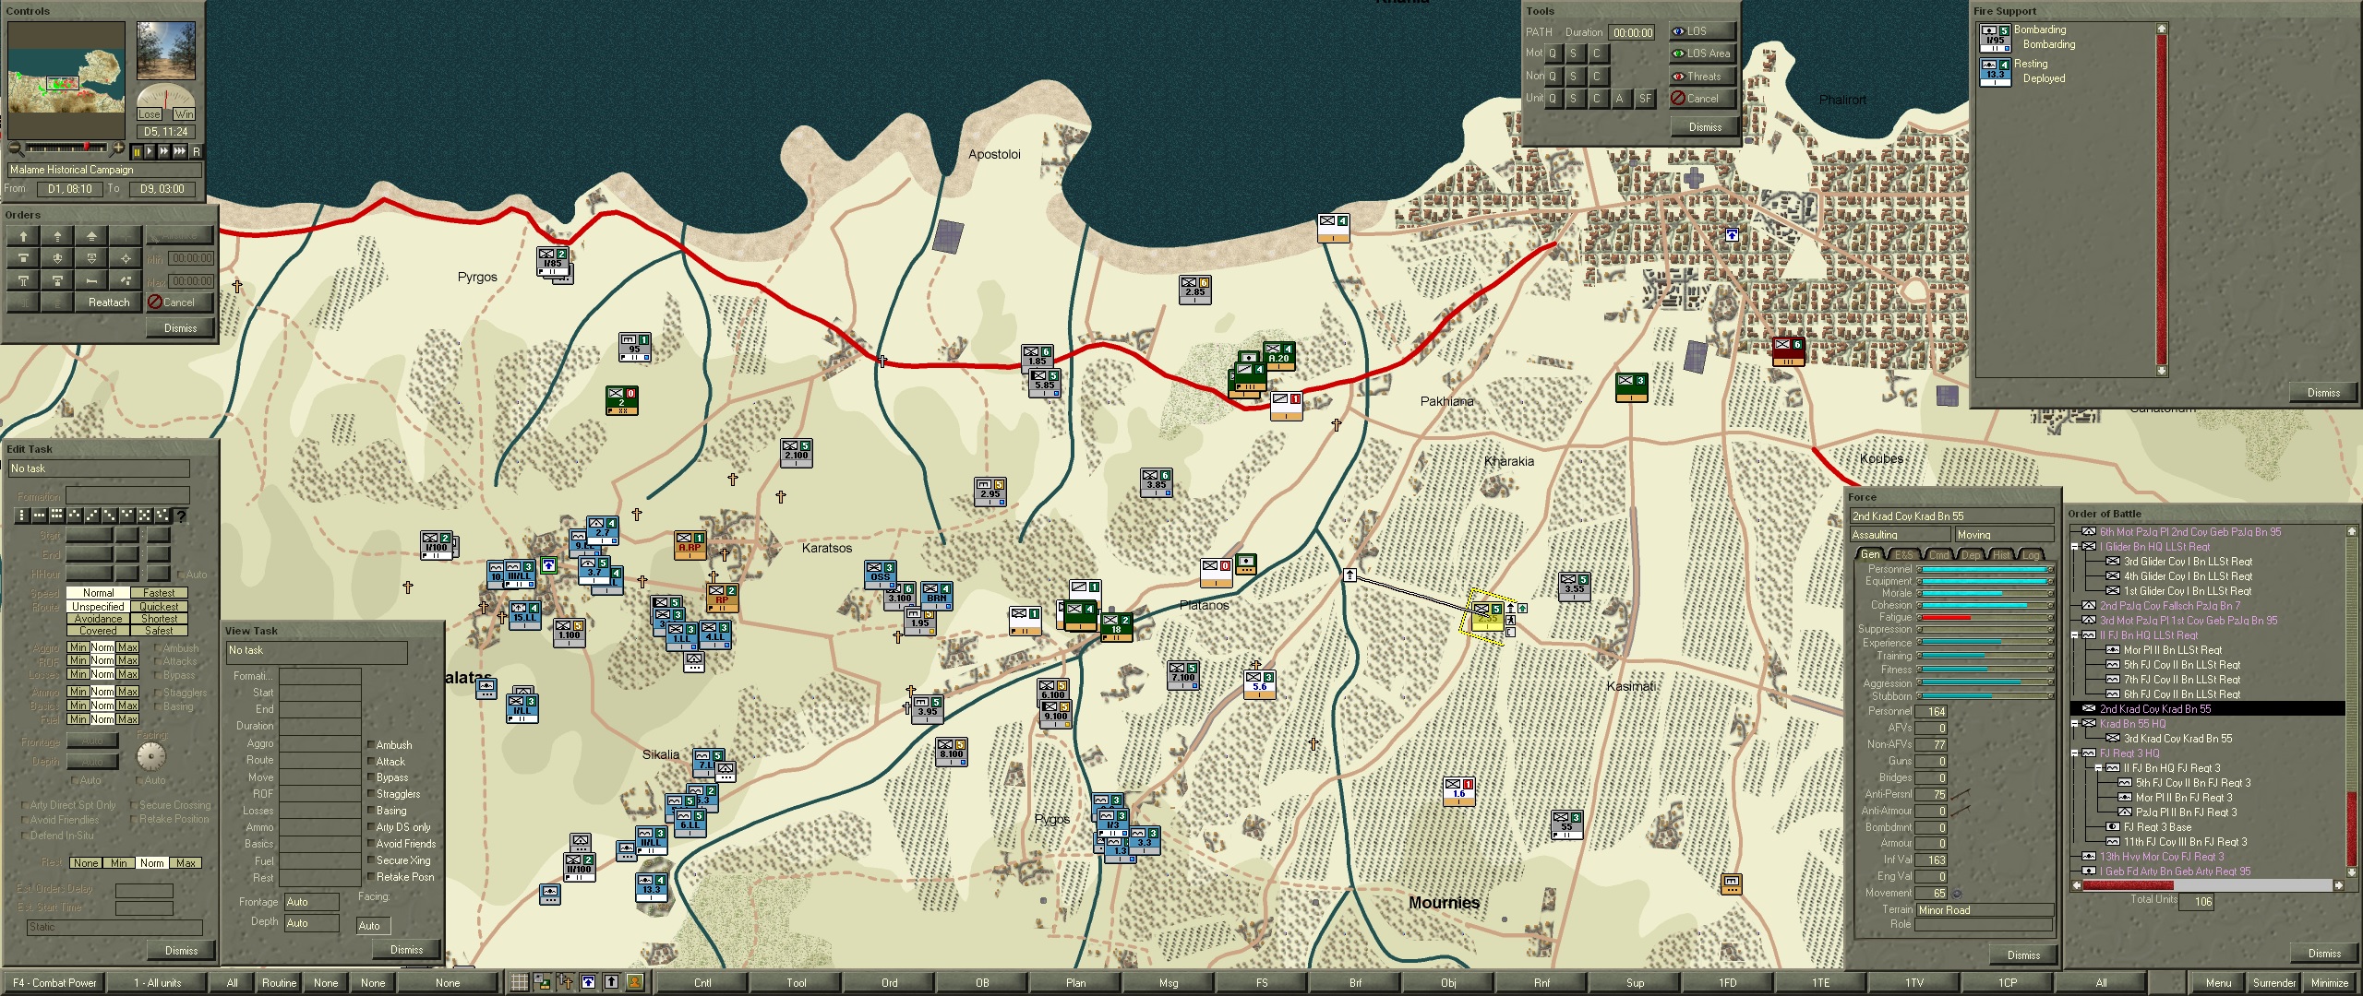Click the R button beside speed controls

pos(196,151)
